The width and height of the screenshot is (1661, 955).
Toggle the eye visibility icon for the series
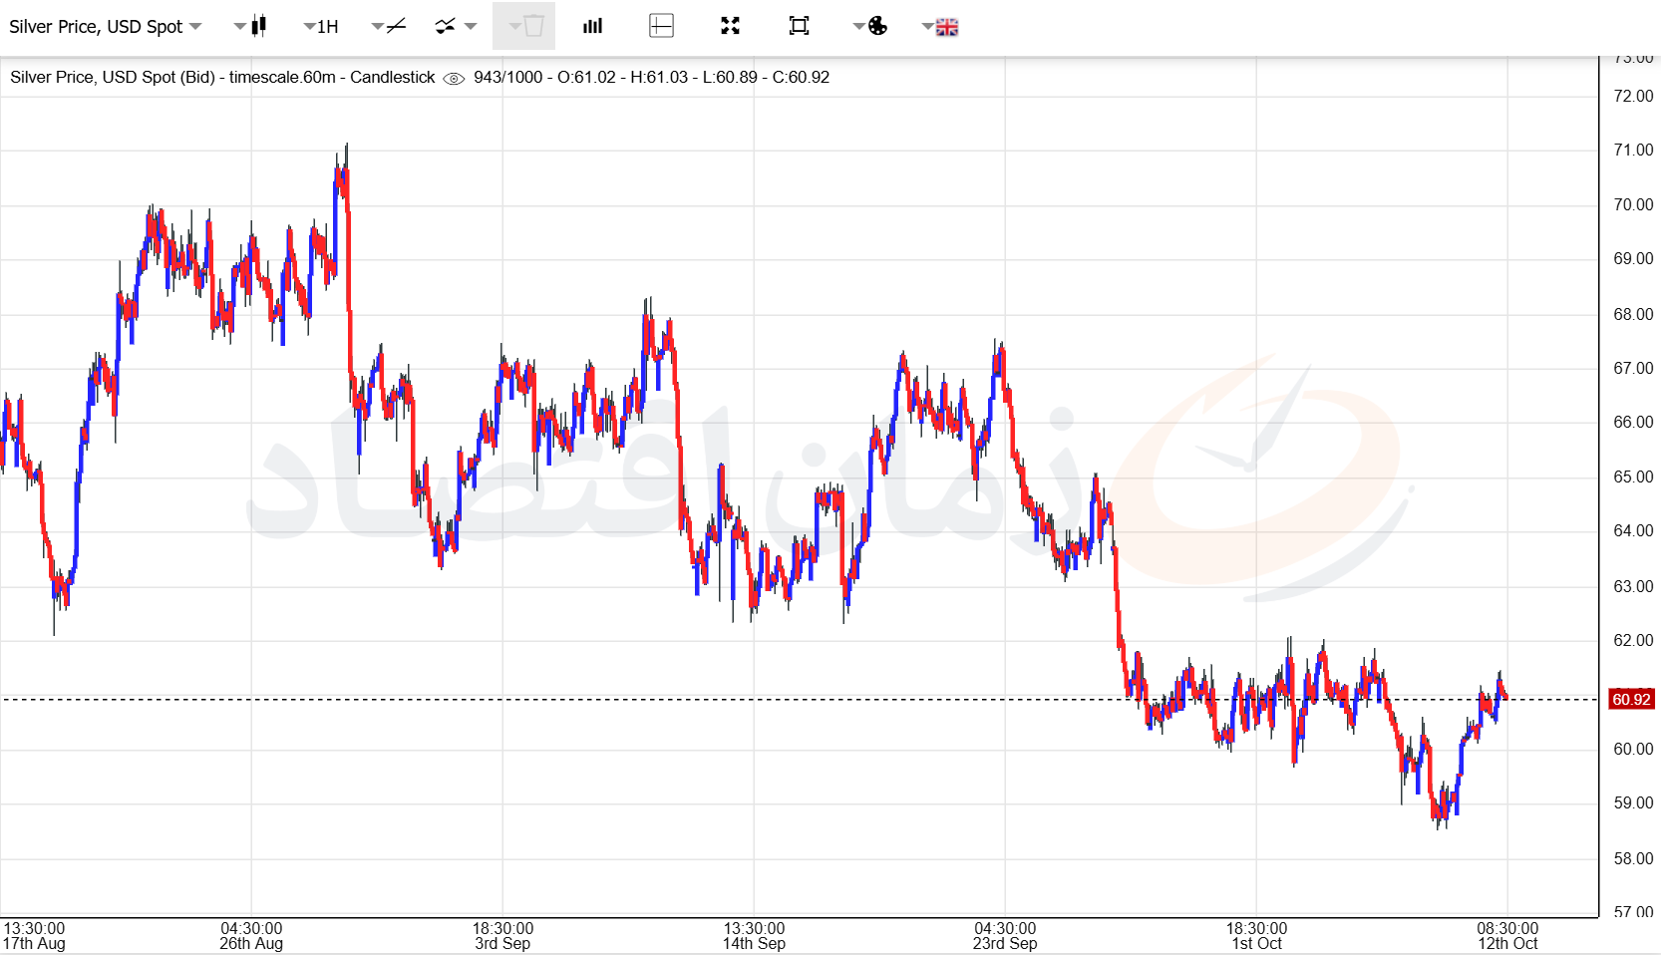pyautogui.click(x=454, y=79)
